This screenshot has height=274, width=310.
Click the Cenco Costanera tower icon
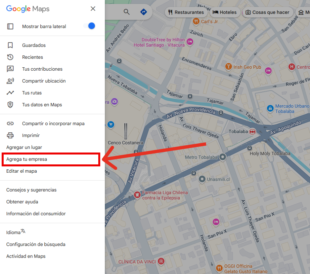pos(125,131)
